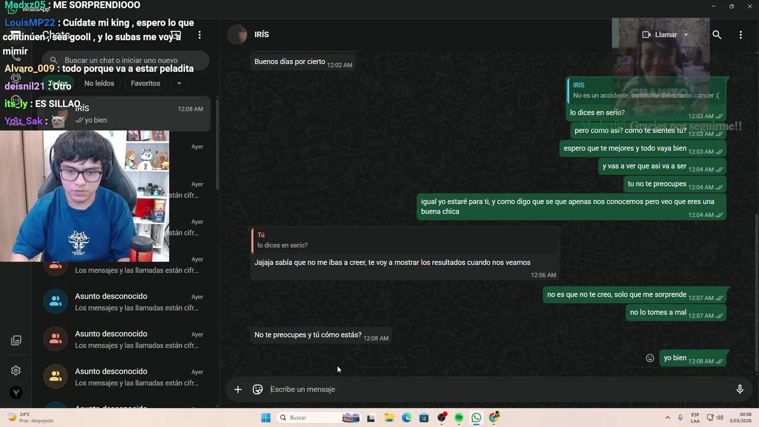Screen dimensions: 759x427
Task: Open the Status updates sidebar icon
Action: coord(16,78)
